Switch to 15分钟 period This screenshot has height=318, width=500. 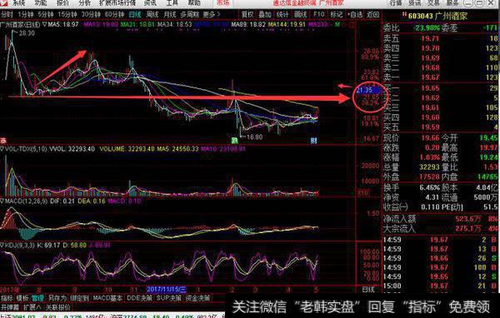point(67,15)
